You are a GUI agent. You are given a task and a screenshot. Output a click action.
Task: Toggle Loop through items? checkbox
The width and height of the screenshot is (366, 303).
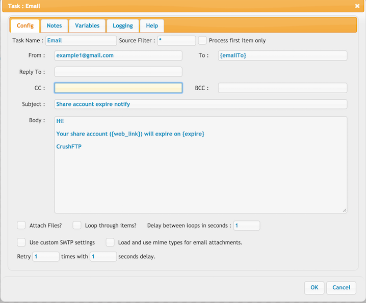point(77,225)
